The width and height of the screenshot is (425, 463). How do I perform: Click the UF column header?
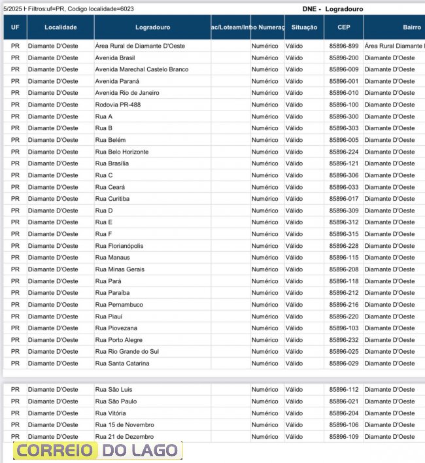14,27
